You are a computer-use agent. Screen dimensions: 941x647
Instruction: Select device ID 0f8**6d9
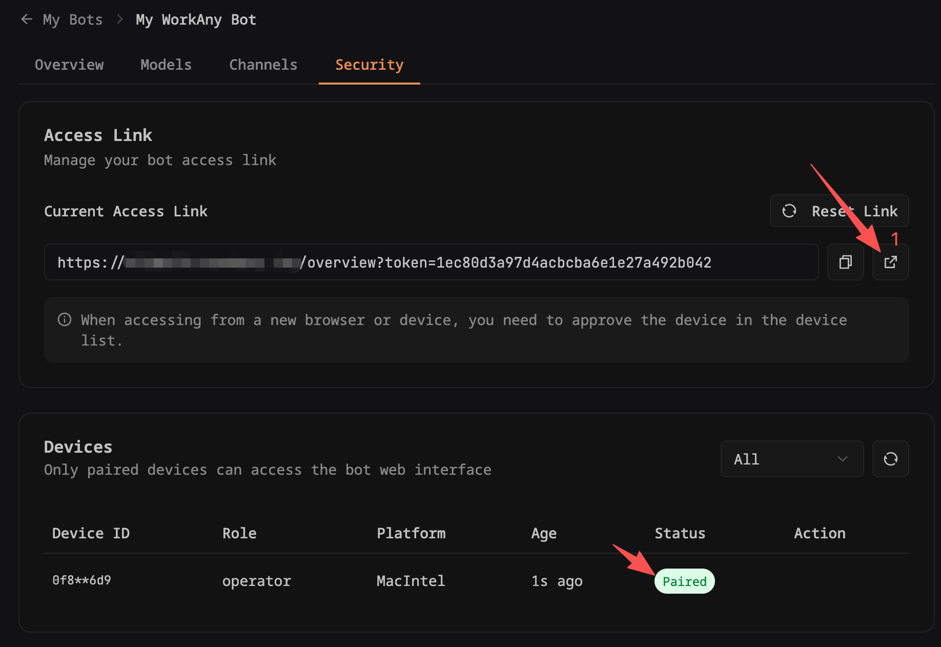[82, 580]
